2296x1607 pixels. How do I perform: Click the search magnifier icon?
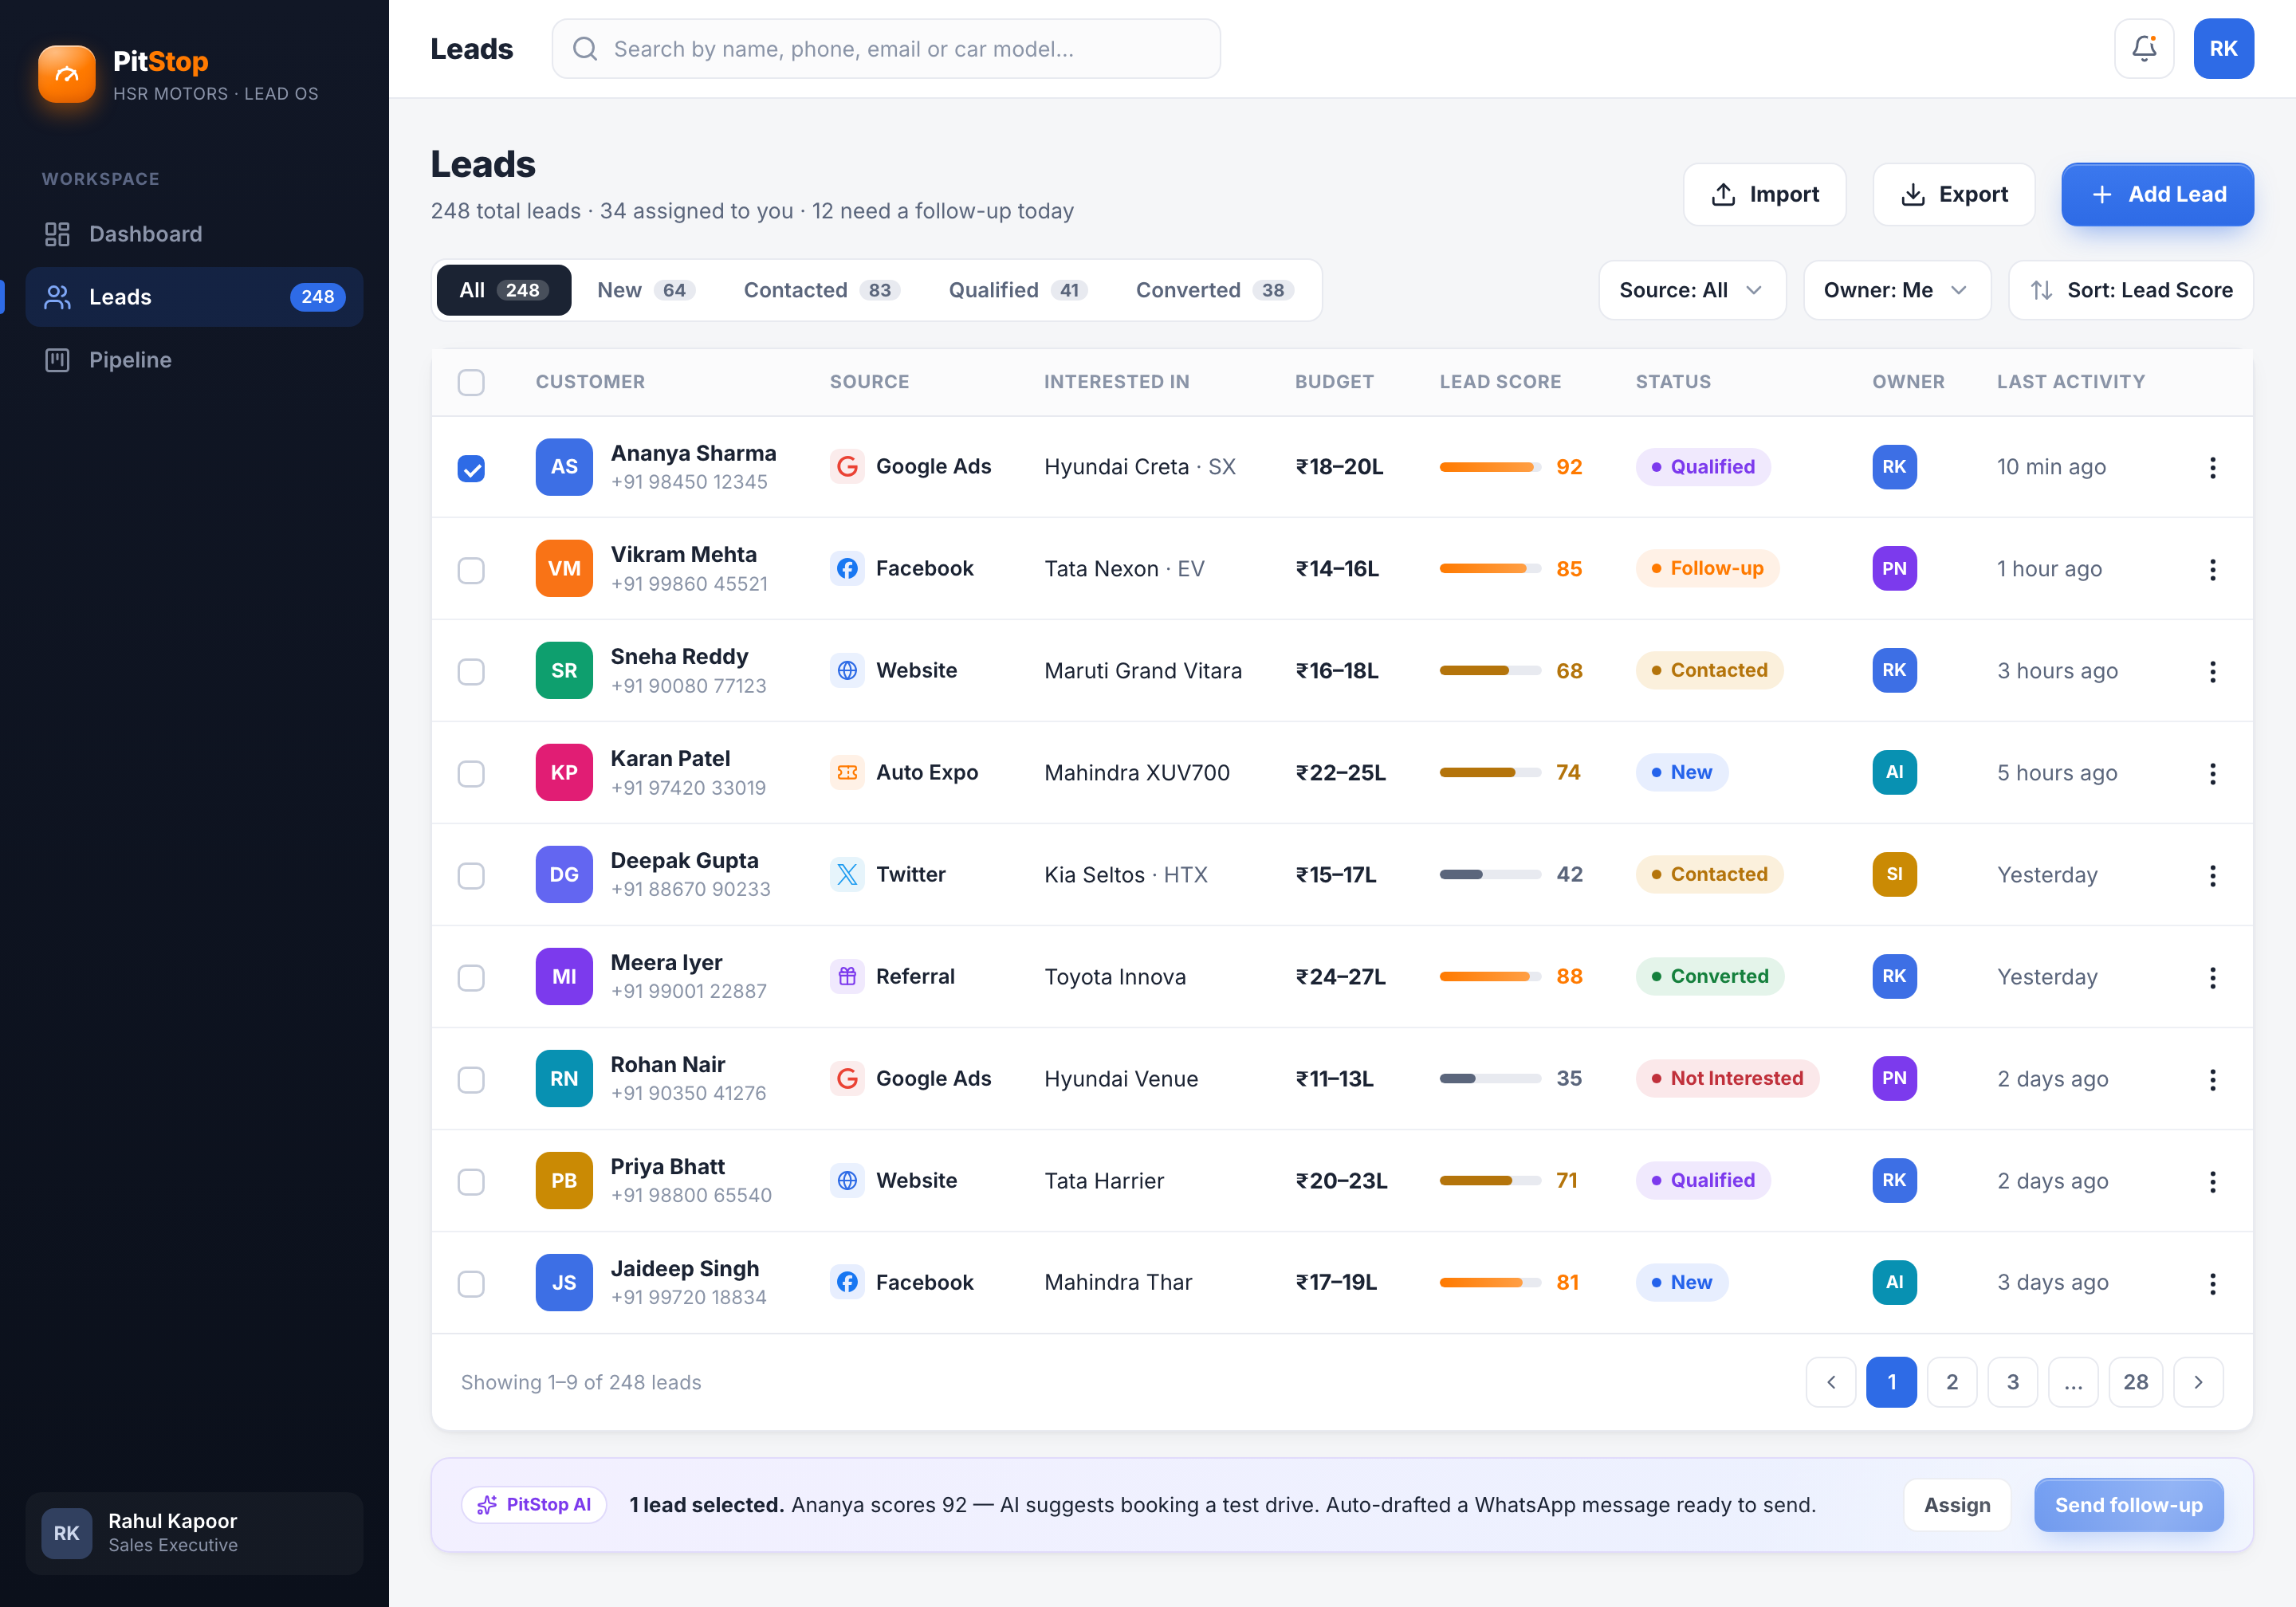(585, 49)
